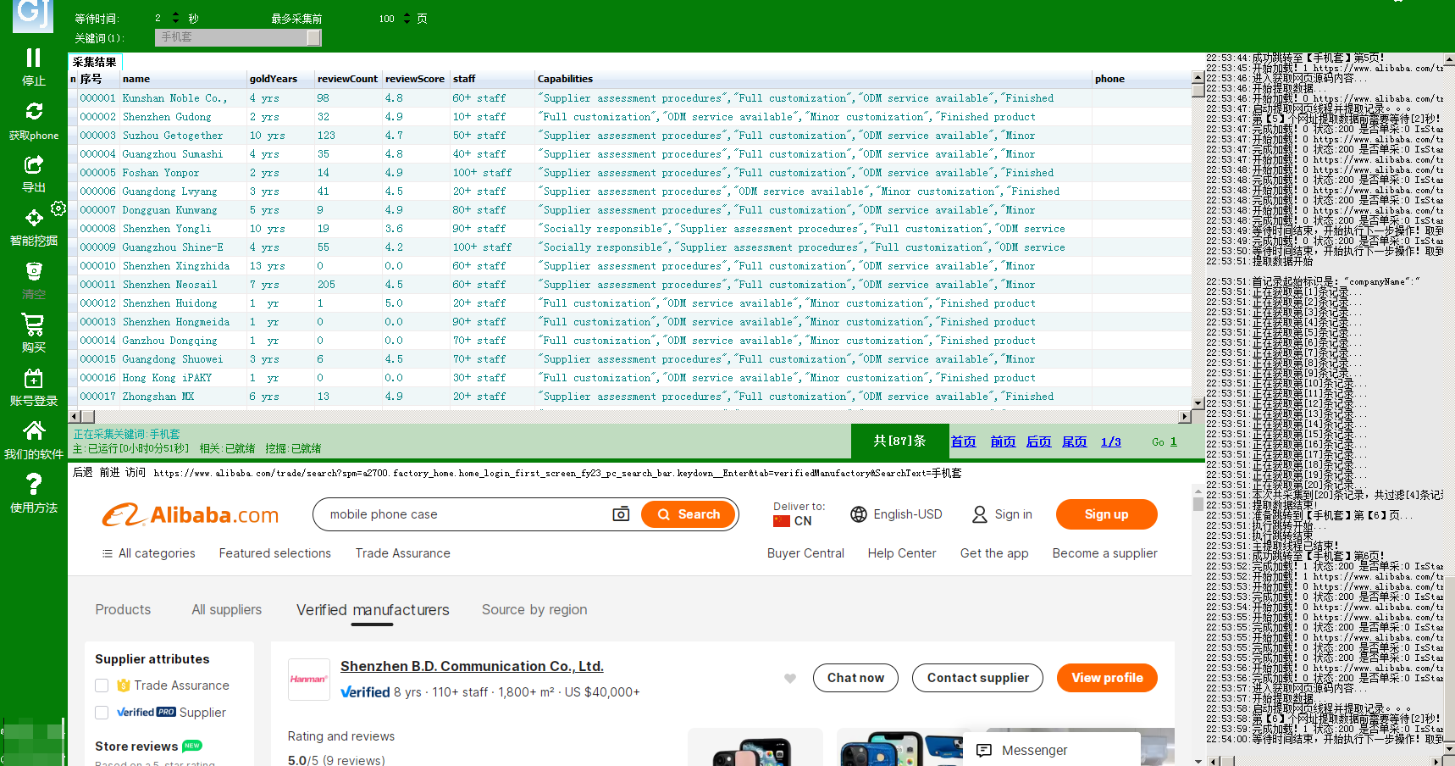Click the 账号登录 account login icon
The width and height of the screenshot is (1455, 766).
(34, 378)
